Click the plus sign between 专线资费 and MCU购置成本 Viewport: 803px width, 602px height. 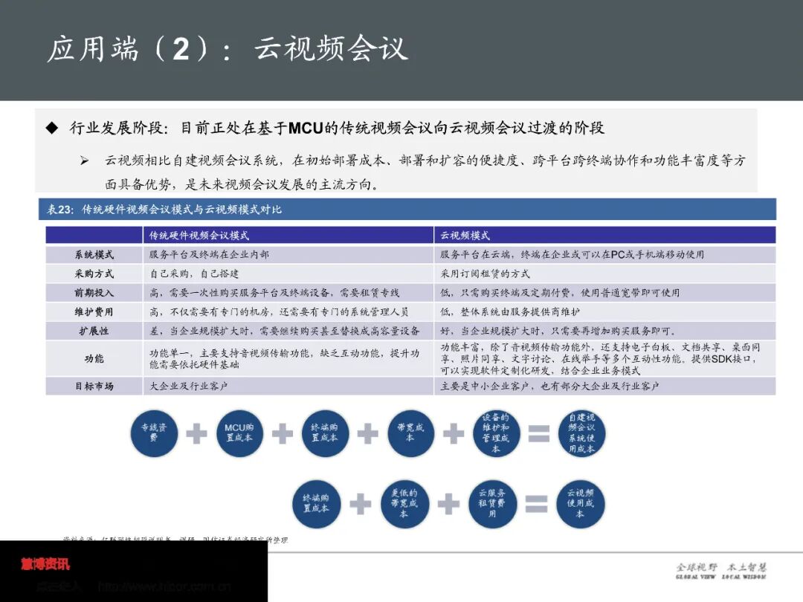click(x=196, y=434)
